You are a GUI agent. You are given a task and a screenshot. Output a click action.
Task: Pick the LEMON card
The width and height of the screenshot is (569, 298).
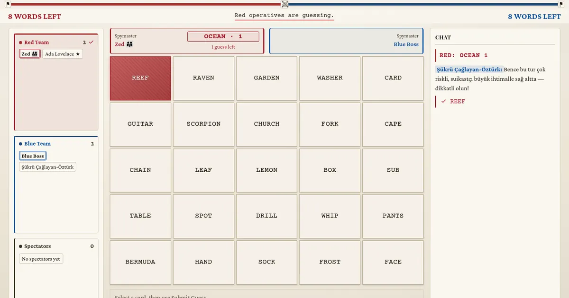(266, 170)
